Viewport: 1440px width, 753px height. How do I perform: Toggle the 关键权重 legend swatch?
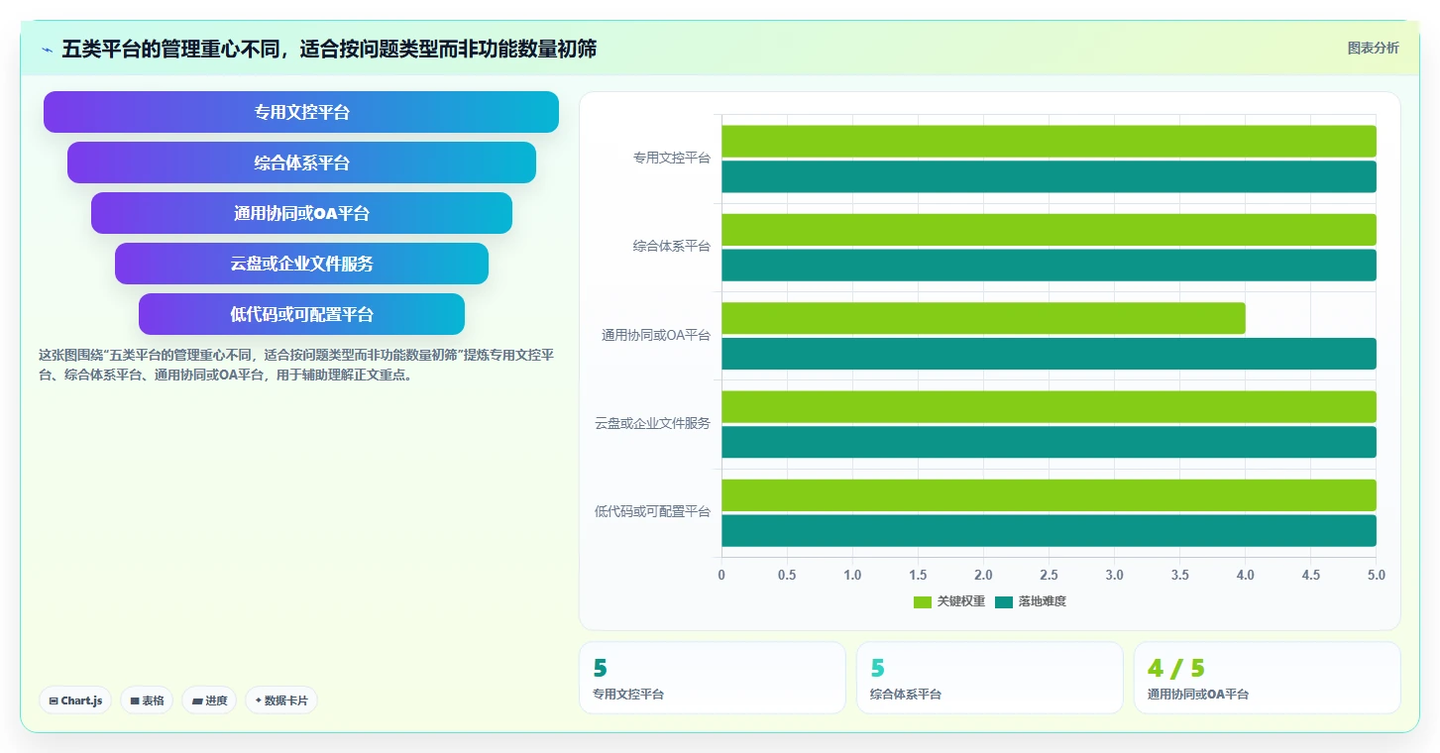pos(923,601)
